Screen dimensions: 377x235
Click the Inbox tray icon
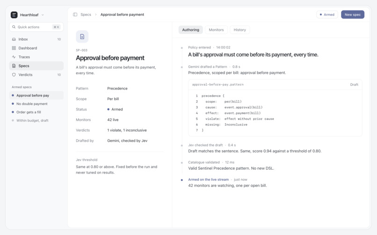tap(14, 39)
